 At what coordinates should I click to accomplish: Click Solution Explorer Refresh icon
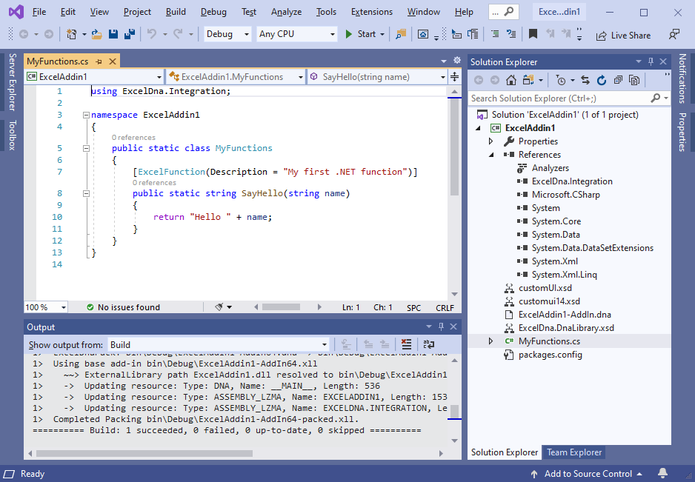pyautogui.click(x=602, y=80)
